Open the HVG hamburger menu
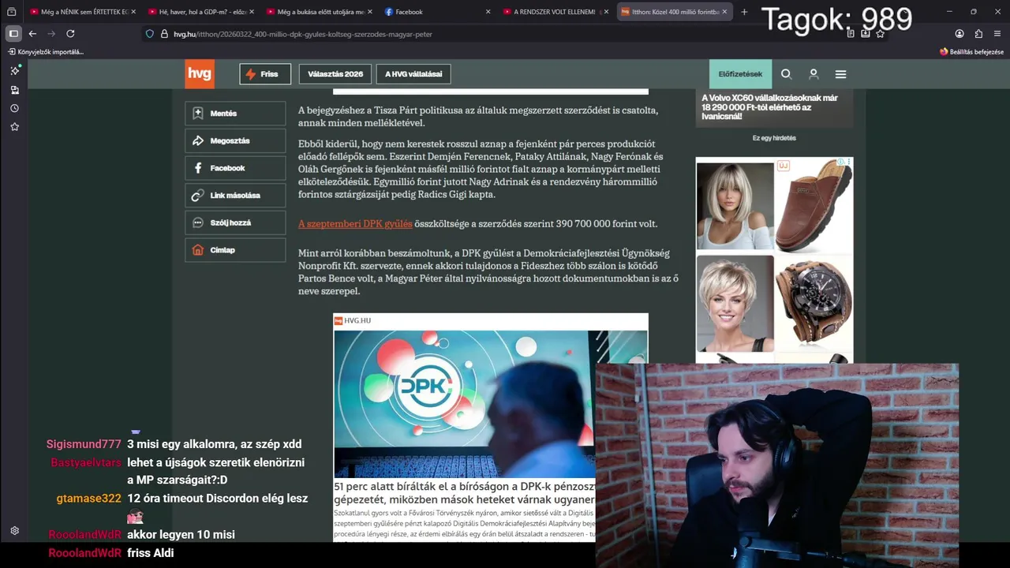 click(x=840, y=74)
